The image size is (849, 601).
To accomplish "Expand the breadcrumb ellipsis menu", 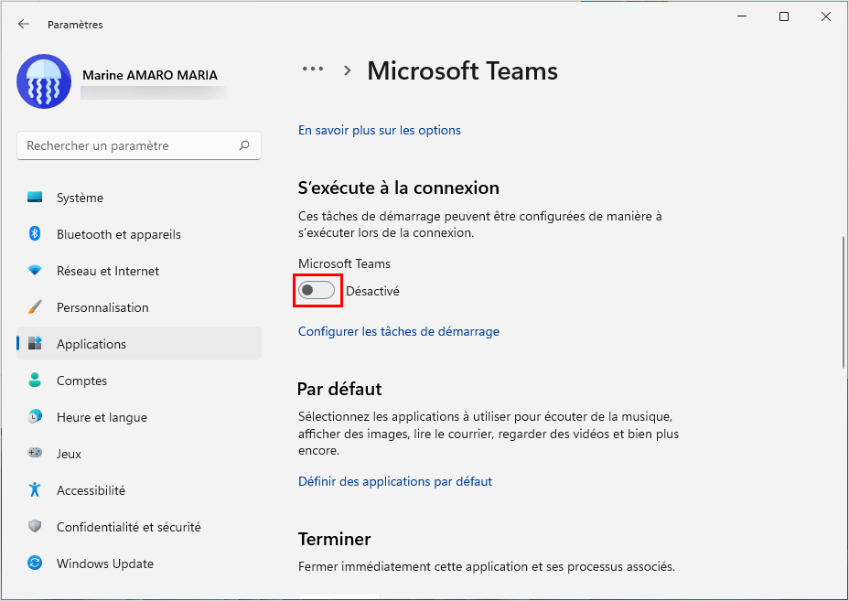I will pos(313,70).
